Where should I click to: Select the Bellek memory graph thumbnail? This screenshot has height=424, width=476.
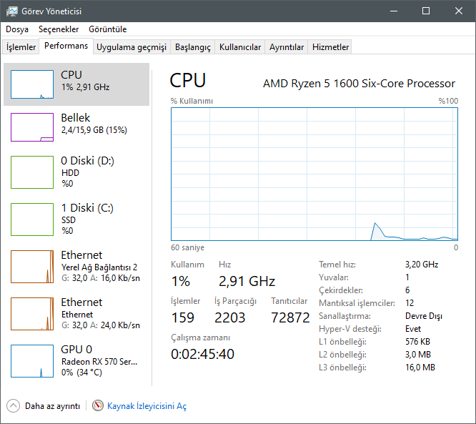pyautogui.click(x=32, y=127)
